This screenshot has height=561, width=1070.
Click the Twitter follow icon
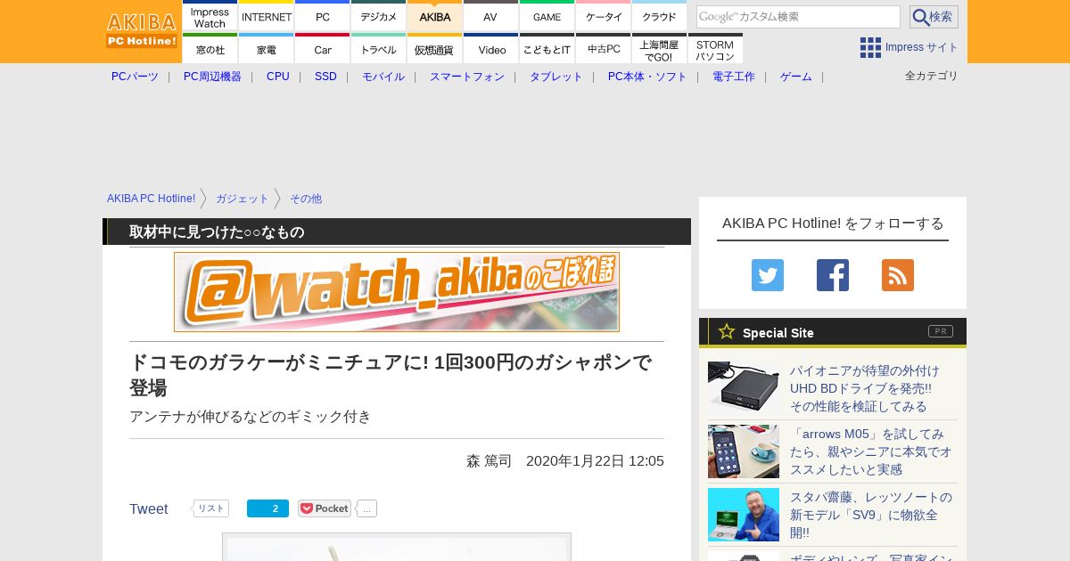[x=768, y=275]
